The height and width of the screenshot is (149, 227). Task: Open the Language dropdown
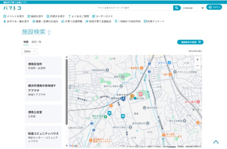pos(193,8)
